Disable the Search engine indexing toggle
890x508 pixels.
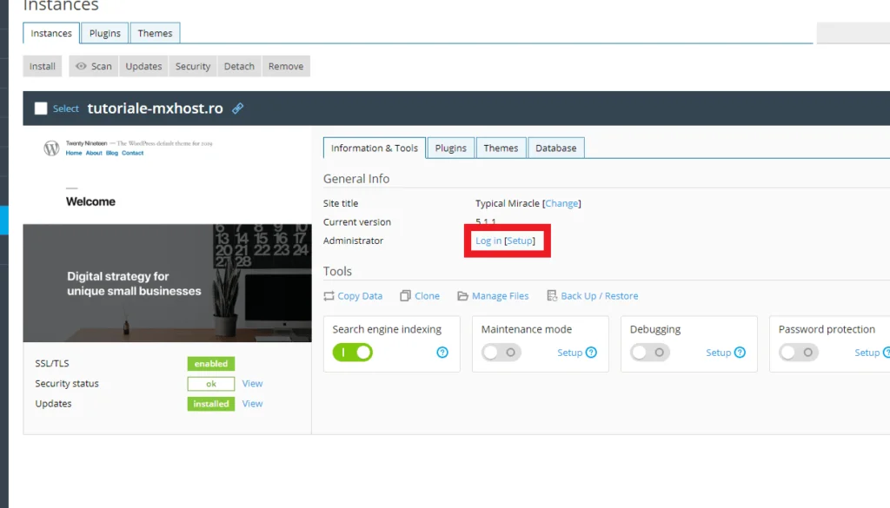pyautogui.click(x=353, y=353)
